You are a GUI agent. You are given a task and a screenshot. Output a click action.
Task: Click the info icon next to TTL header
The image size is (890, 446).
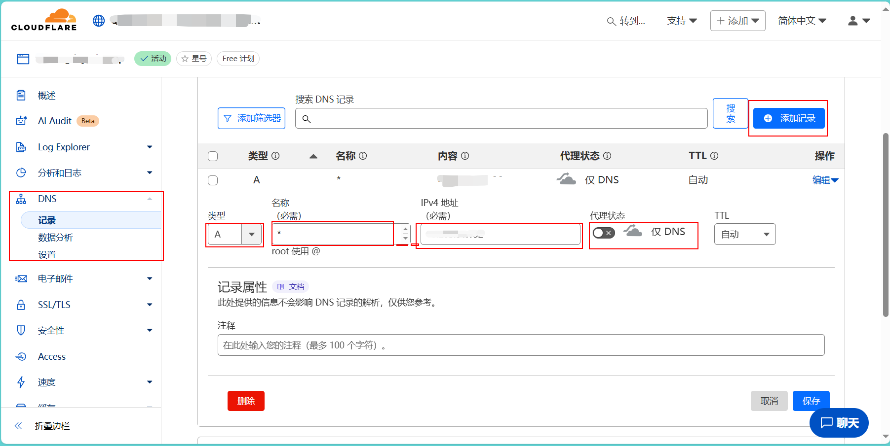click(714, 156)
